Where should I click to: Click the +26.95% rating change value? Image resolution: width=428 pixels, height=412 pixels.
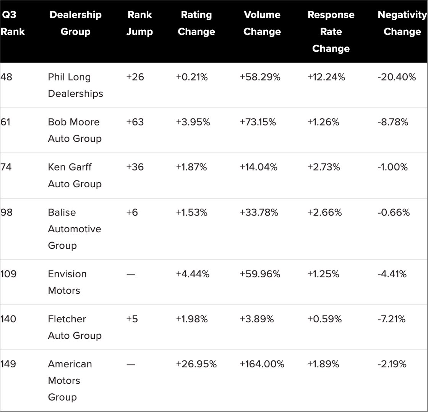pos(196,364)
